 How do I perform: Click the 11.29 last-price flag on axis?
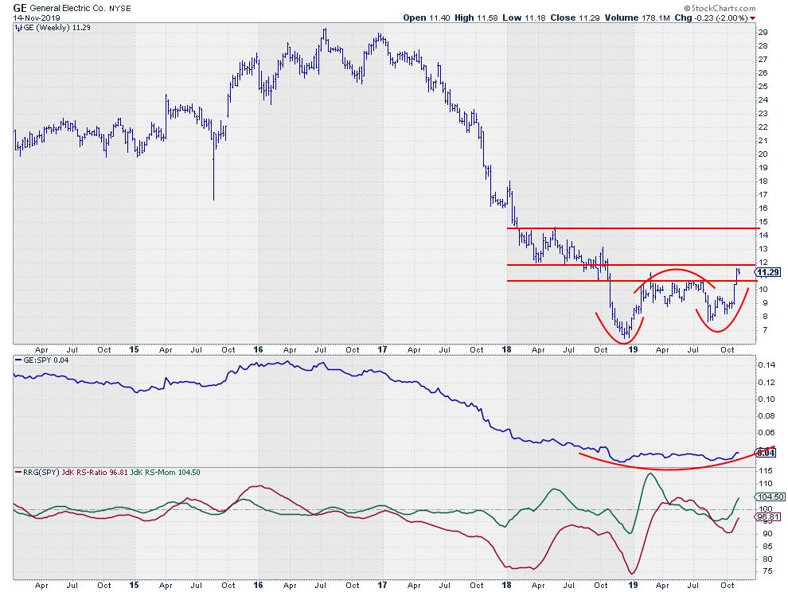(768, 272)
